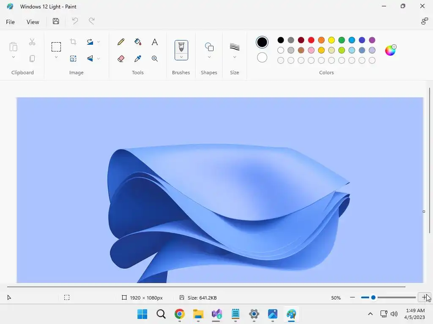Click the Rotate icon
This screenshot has height=324, width=433.
tap(90, 42)
